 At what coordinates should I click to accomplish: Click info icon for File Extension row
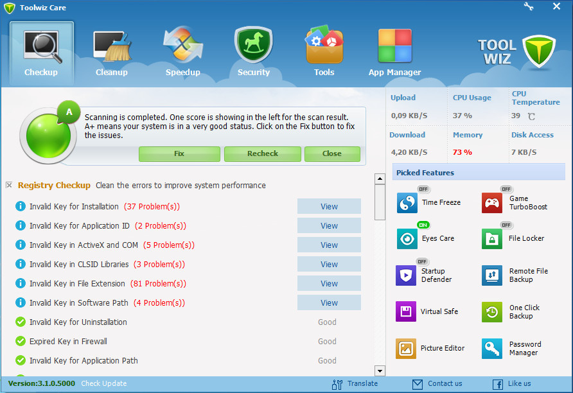21,283
